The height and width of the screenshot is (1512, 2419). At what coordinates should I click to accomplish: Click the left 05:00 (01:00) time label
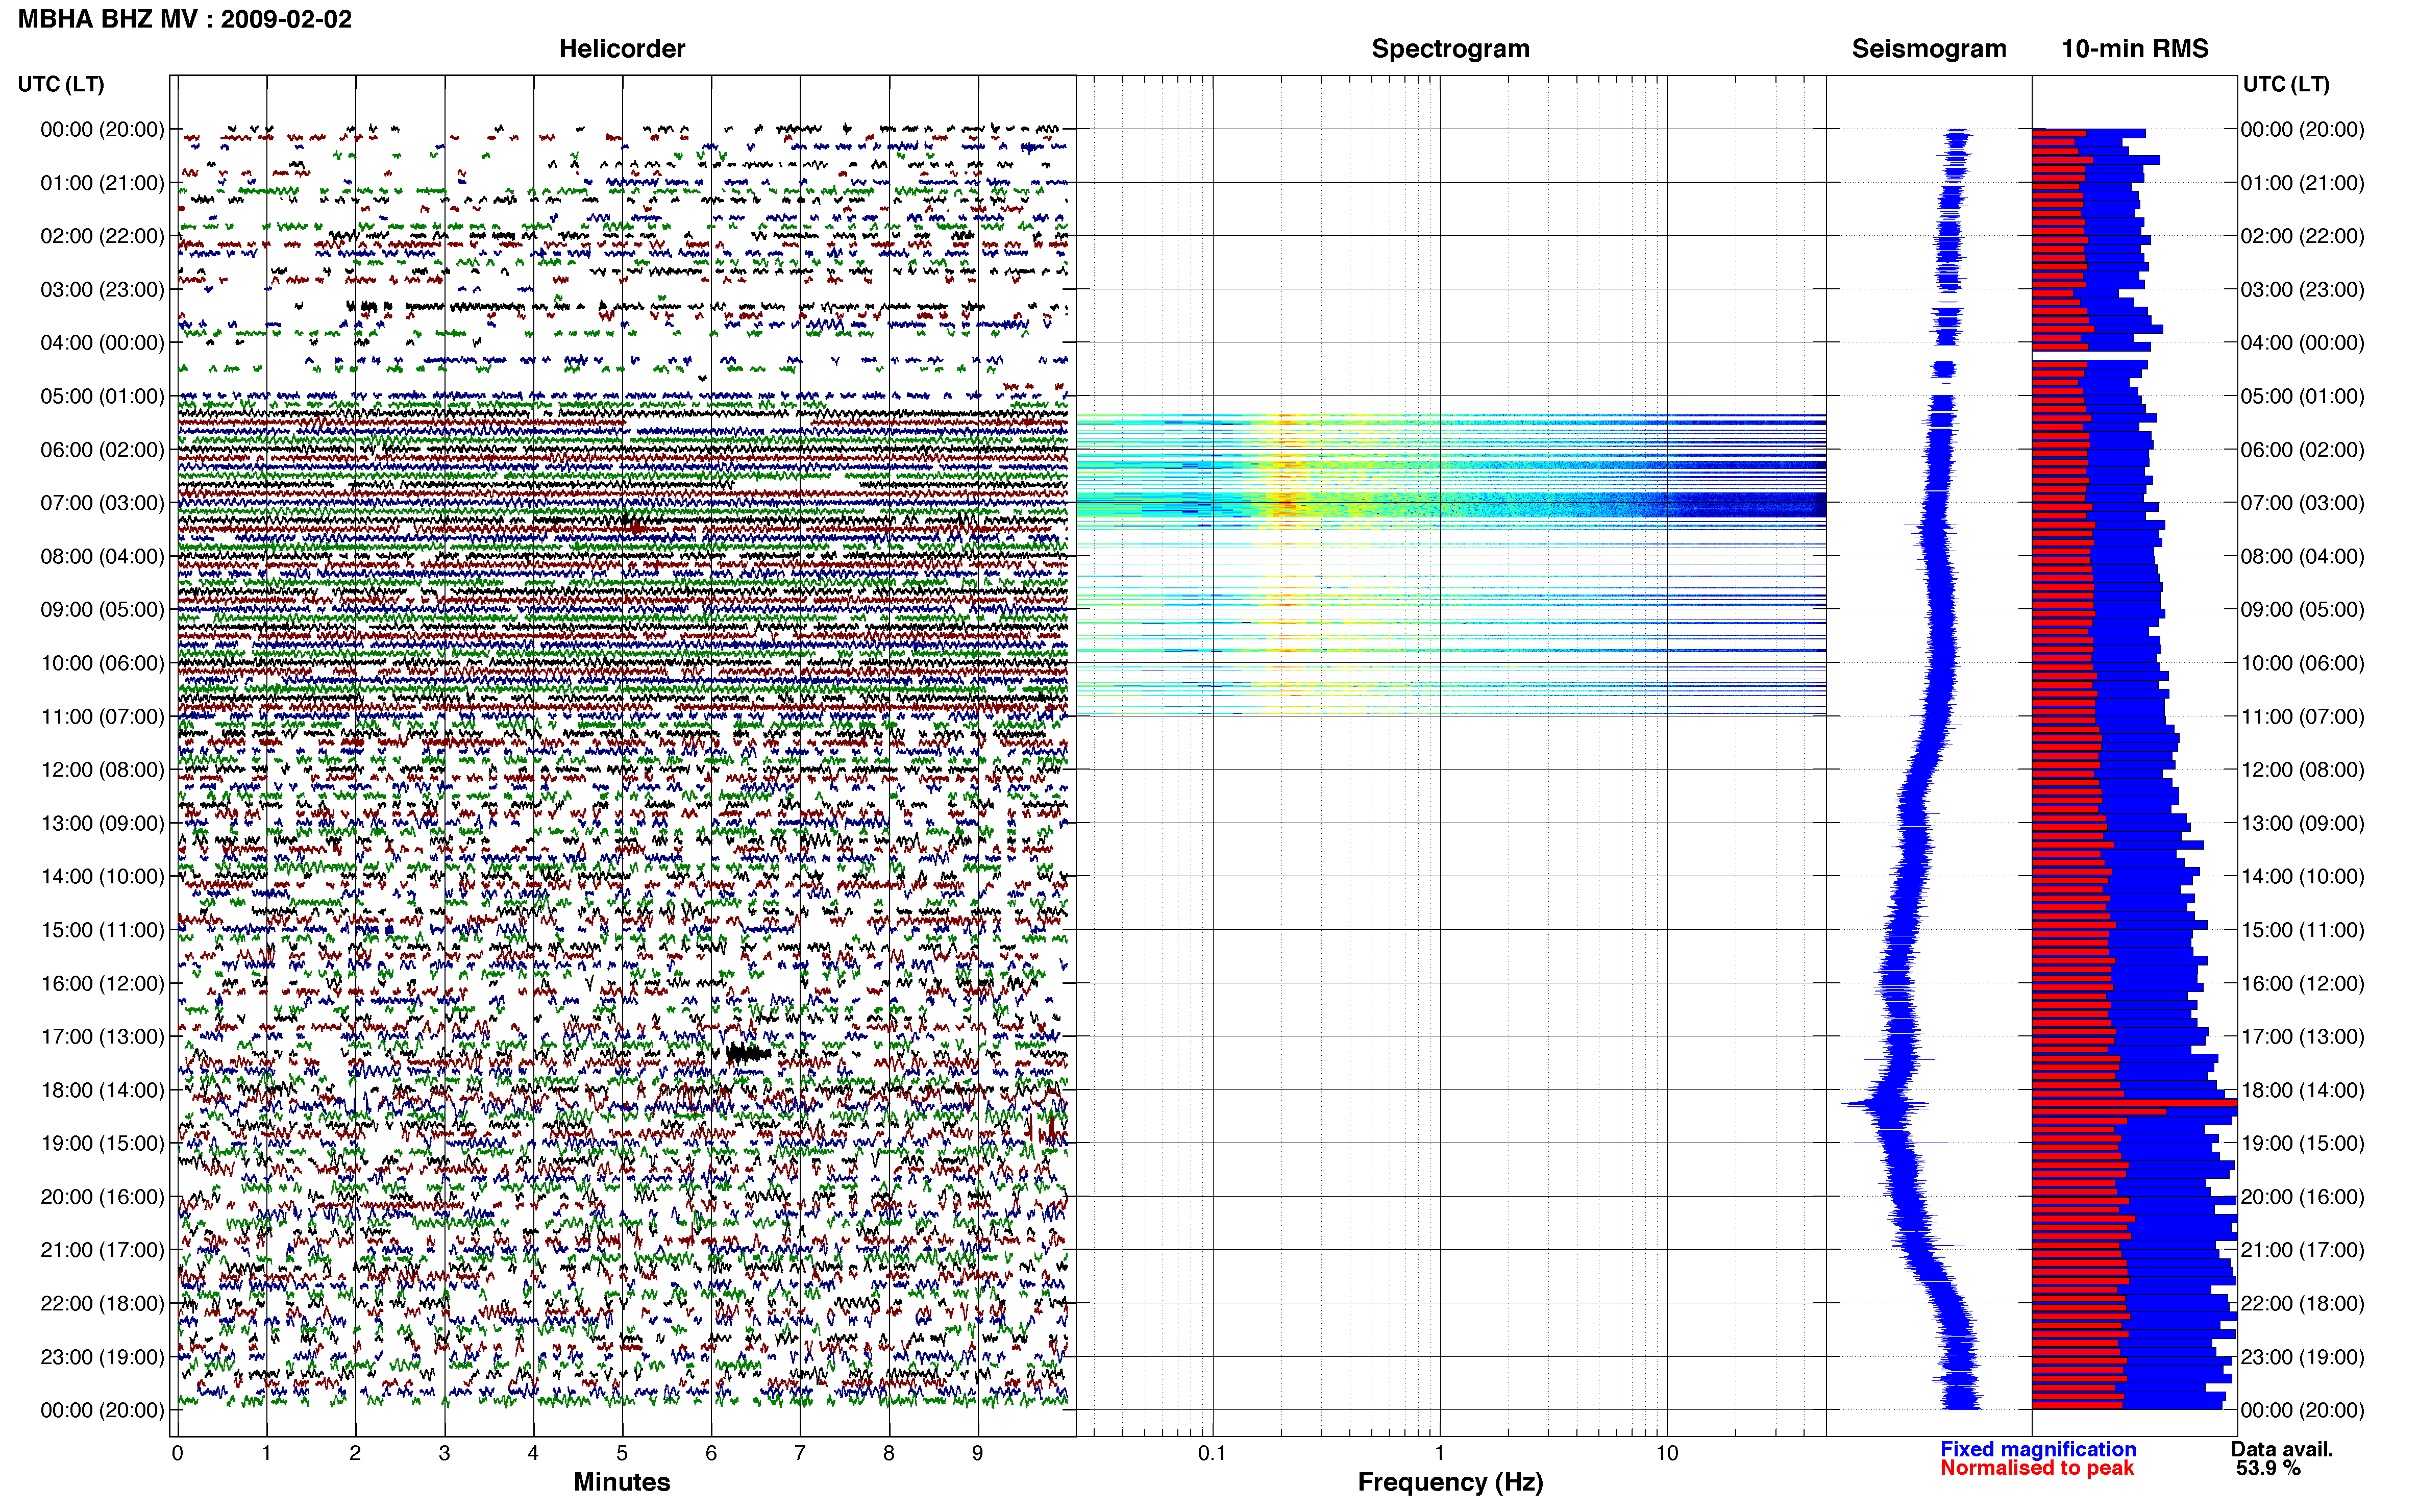tap(102, 396)
